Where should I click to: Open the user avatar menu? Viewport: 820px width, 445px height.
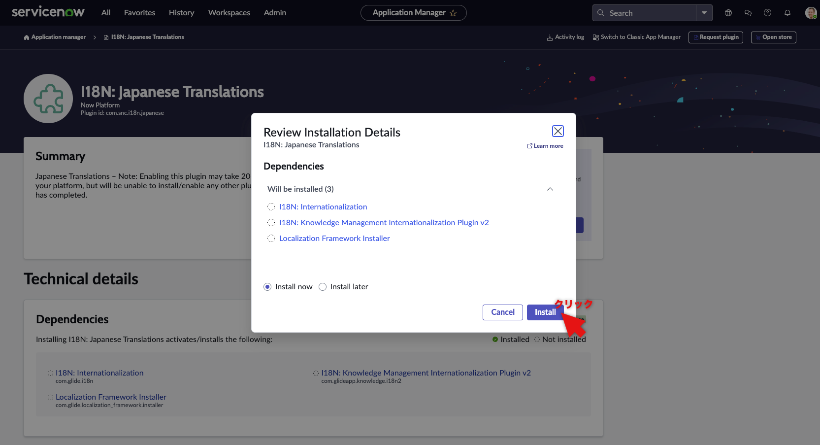coord(811,13)
